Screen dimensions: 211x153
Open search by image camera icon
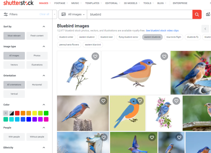point(208,14)
